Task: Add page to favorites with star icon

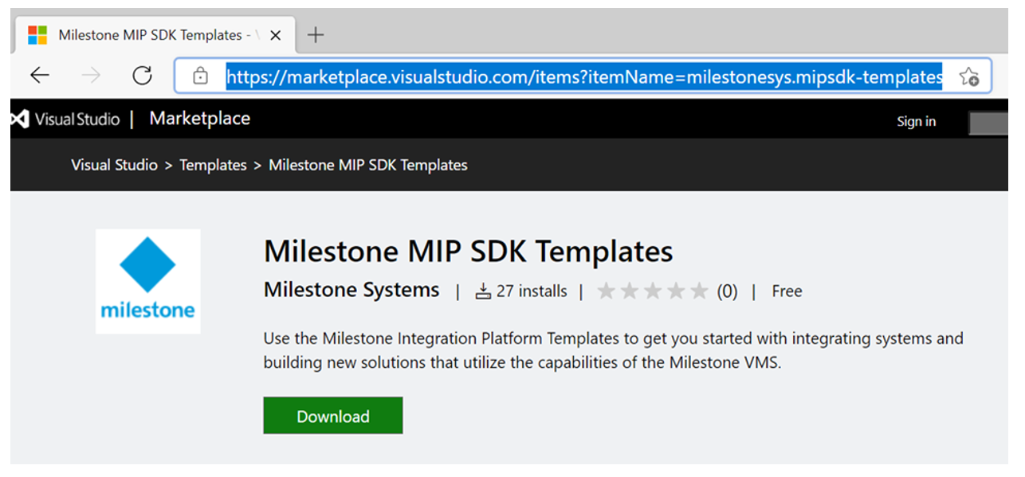Action: (x=968, y=76)
